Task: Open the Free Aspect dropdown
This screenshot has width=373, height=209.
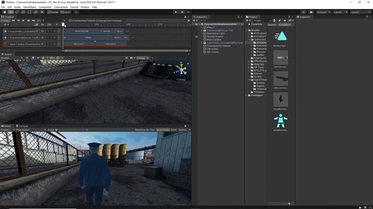Action: coord(31,130)
